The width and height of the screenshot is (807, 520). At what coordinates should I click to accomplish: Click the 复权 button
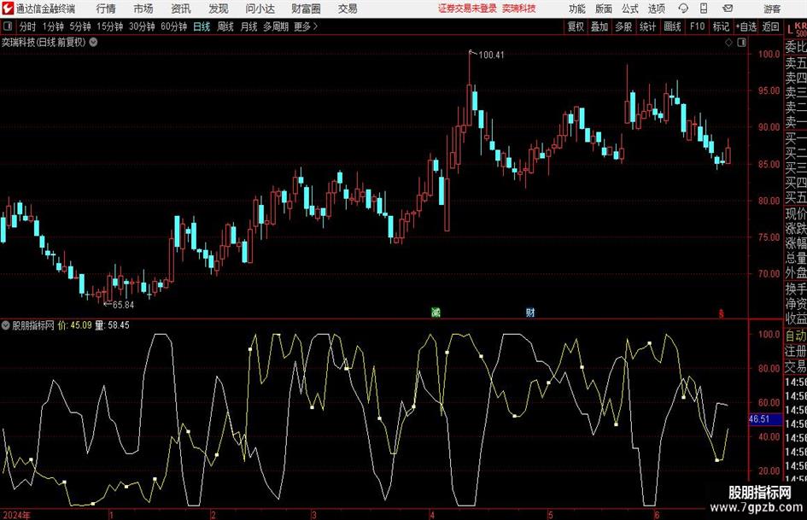pyautogui.click(x=576, y=26)
